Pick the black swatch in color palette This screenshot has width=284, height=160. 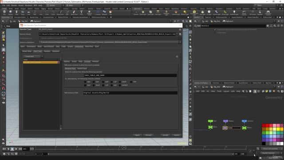pos(264,144)
